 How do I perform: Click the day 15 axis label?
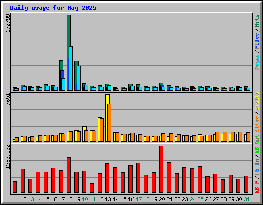click(x=123, y=199)
